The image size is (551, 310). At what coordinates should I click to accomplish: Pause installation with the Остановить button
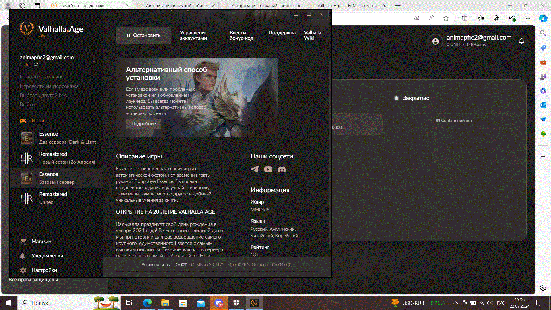143,35
